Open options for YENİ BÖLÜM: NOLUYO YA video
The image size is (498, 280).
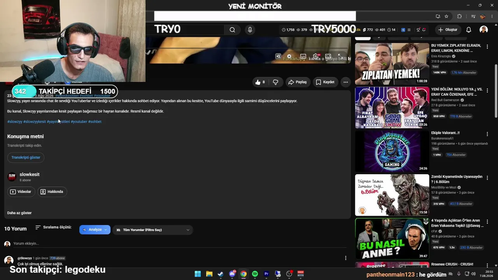tap(487, 90)
